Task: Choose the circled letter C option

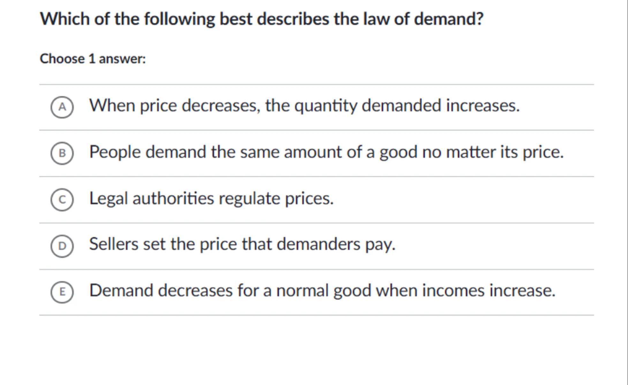Action: click(x=62, y=200)
